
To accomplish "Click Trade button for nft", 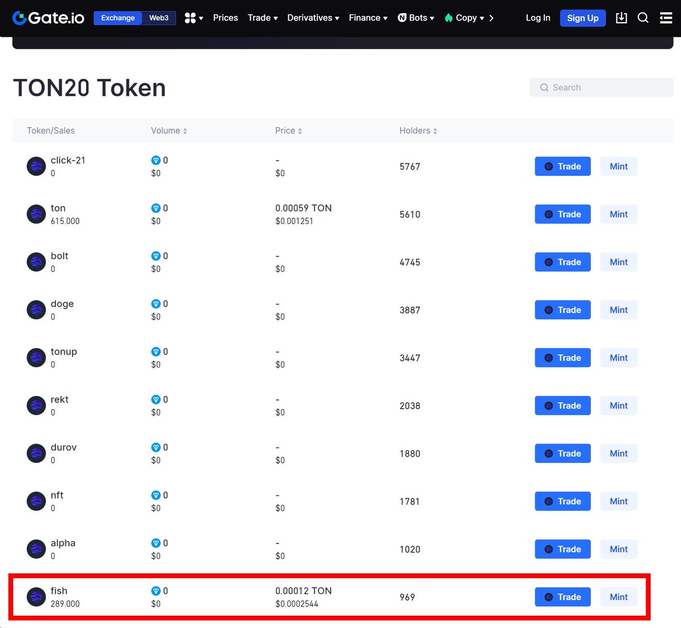I will (563, 501).
